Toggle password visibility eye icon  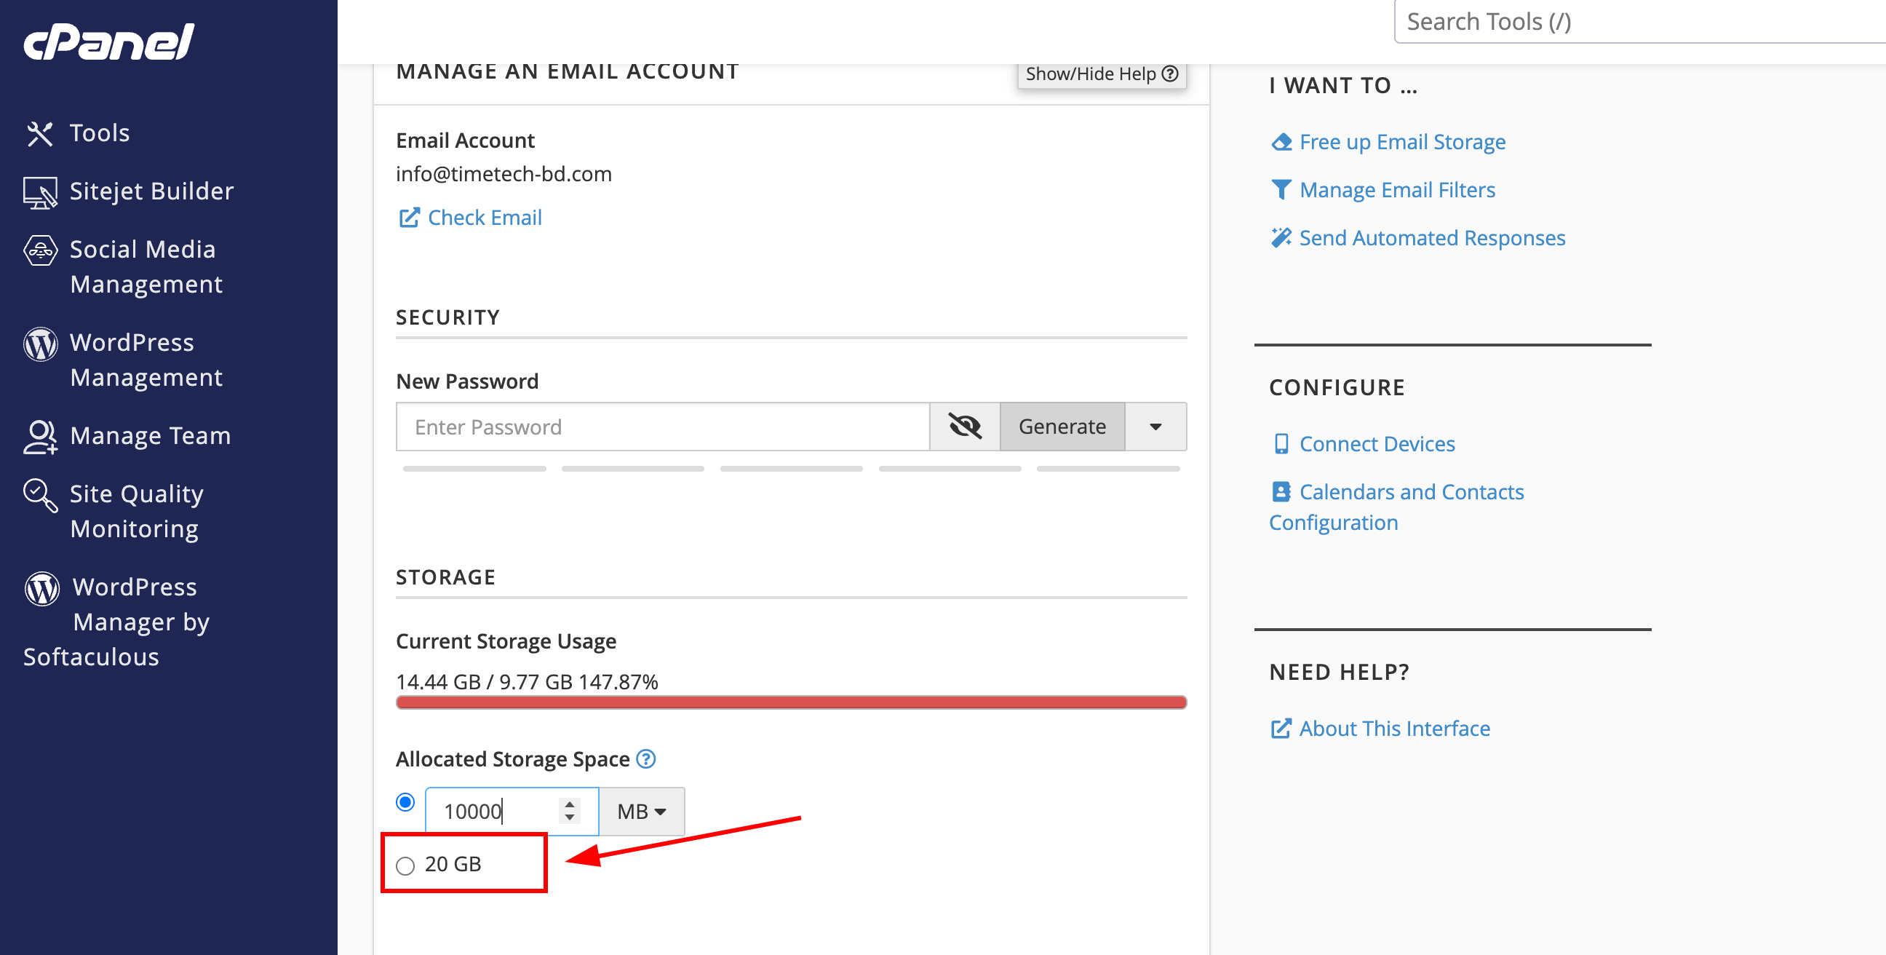(x=964, y=427)
